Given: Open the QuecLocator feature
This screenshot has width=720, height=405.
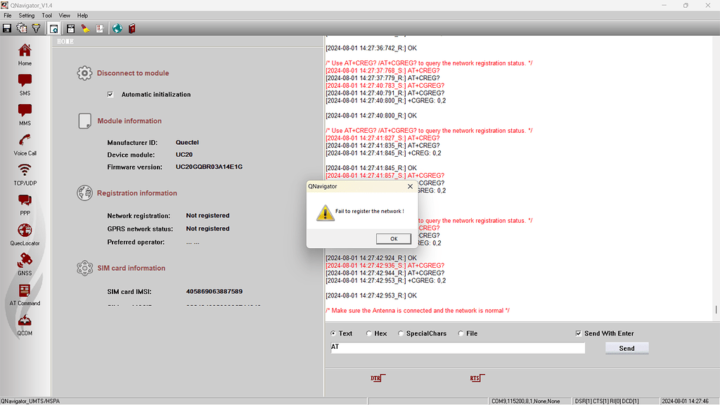Looking at the screenshot, I should [x=25, y=233].
